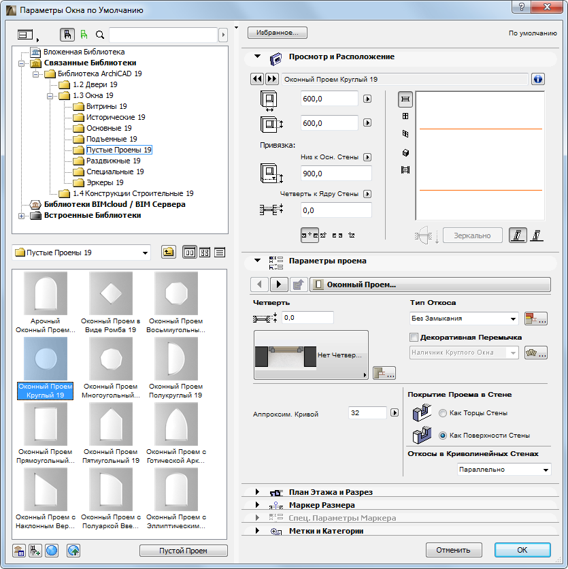
Task: Click the load other object icon
Action: [x=35, y=551]
